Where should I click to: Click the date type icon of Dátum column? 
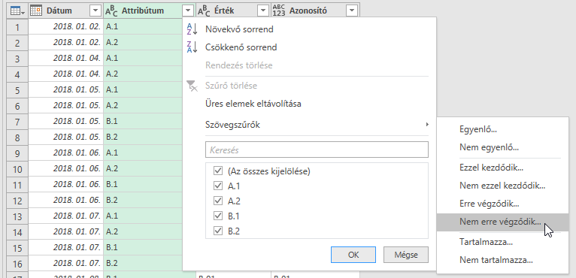[35, 11]
